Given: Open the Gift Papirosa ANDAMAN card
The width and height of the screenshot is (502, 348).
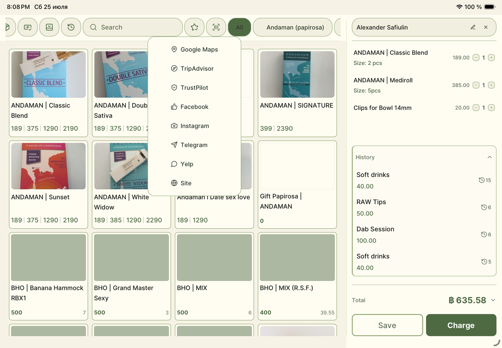Looking at the screenshot, I should click(x=297, y=185).
